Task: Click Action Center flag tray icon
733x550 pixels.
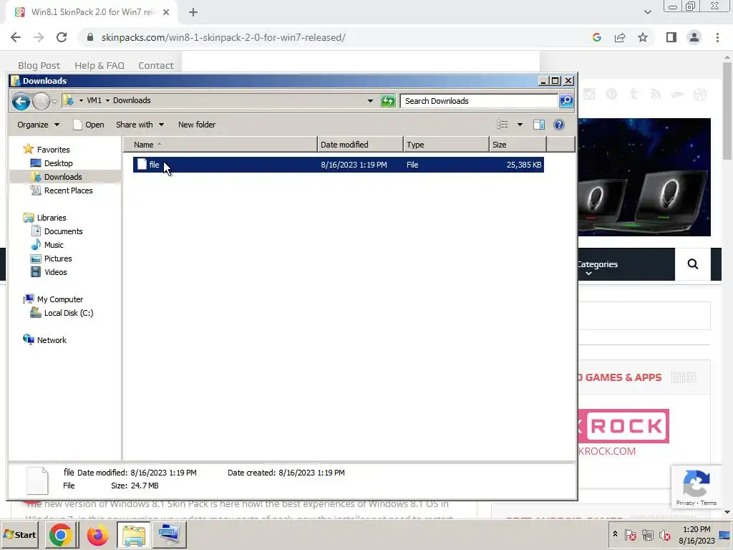Action: (630, 534)
